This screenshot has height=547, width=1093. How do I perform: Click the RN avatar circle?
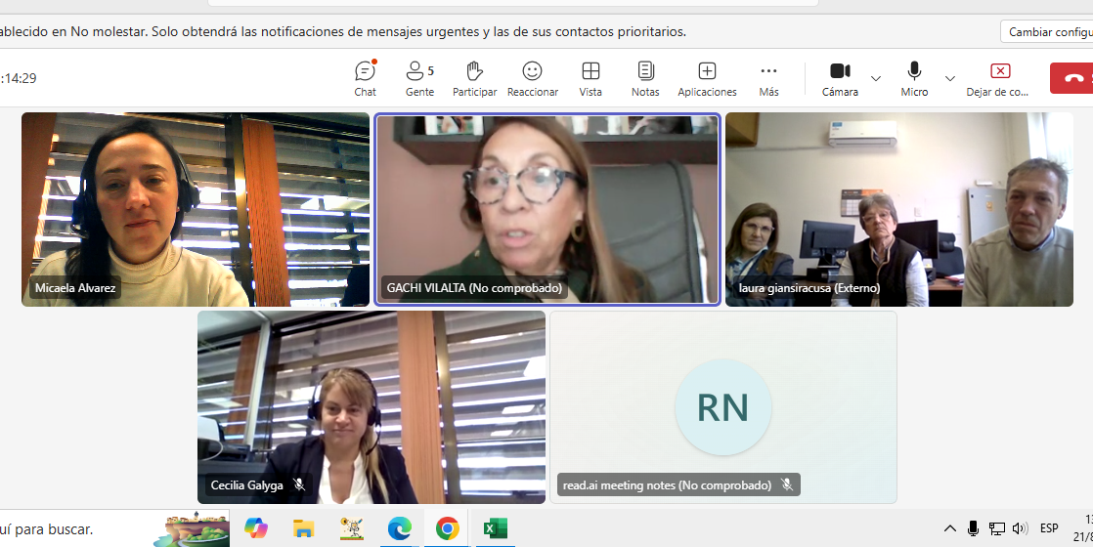pyautogui.click(x=722, y=407)
